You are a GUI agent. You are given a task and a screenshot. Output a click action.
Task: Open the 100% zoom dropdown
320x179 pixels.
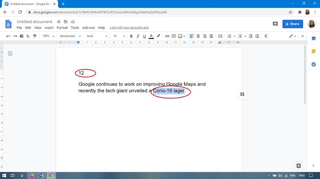(48, 36)
